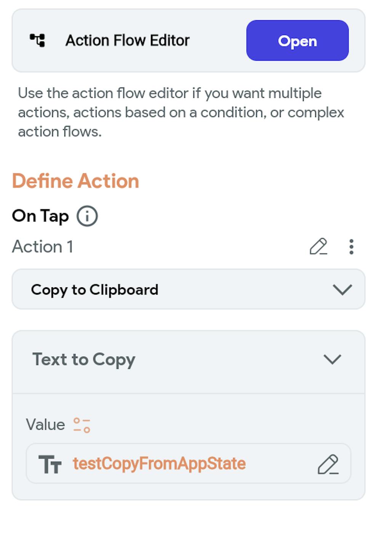The image size is (381, 537).
Task: Open the Action 1 three-dot menu
Action: [x=351, y=247]
